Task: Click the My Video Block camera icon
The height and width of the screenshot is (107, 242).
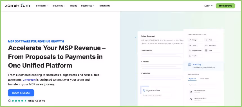Action: pos(191,92)
